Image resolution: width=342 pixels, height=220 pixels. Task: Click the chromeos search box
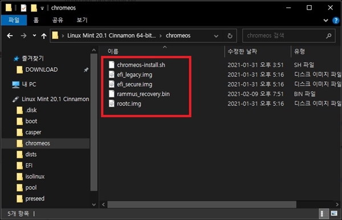pyautogui.click(x=289, y=35)
